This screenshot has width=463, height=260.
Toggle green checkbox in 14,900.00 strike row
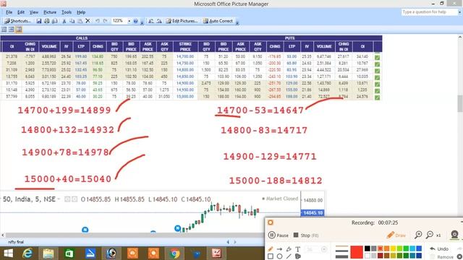click(377, 84)
